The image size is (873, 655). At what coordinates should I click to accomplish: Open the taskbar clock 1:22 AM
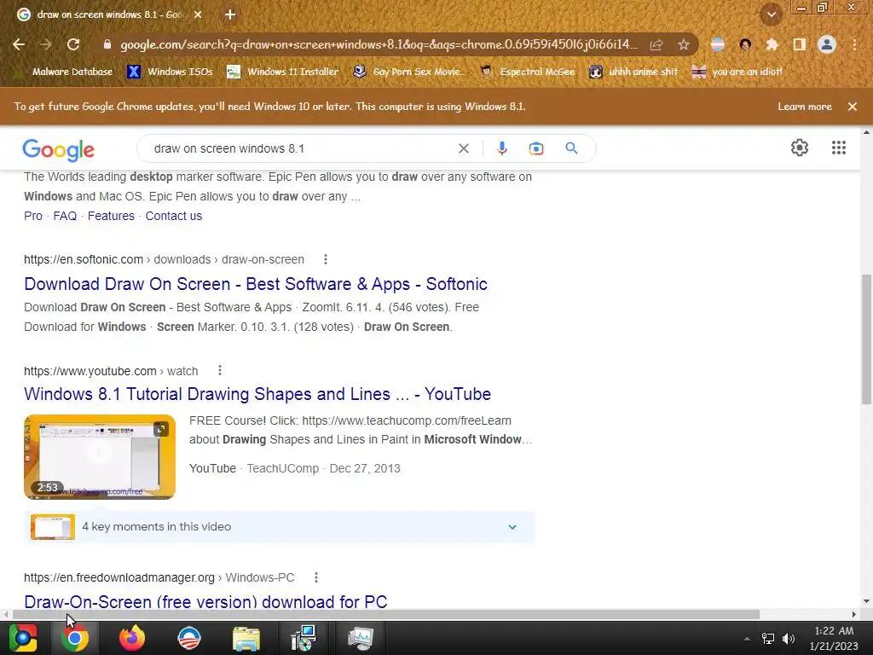(834, 638)
